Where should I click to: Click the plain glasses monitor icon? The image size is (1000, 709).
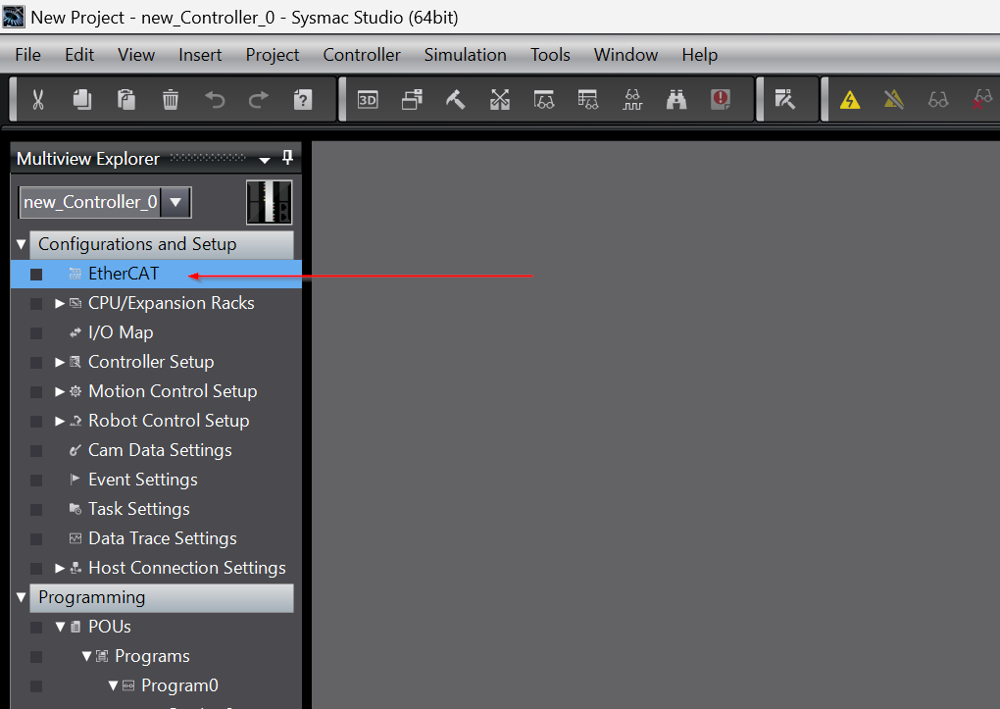pos(938,100)
